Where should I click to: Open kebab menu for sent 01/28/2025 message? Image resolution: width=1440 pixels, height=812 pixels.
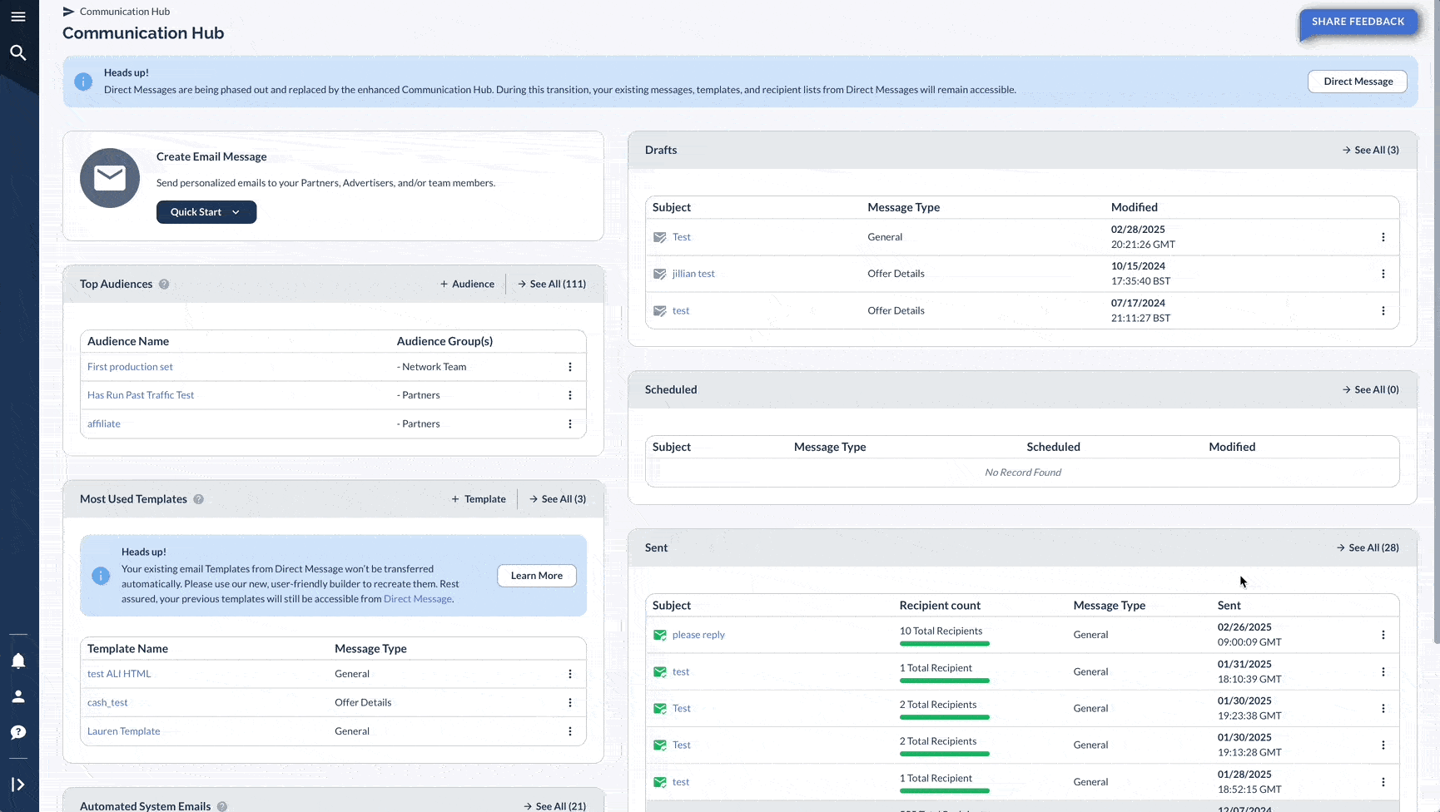(x=1383, y=782)
